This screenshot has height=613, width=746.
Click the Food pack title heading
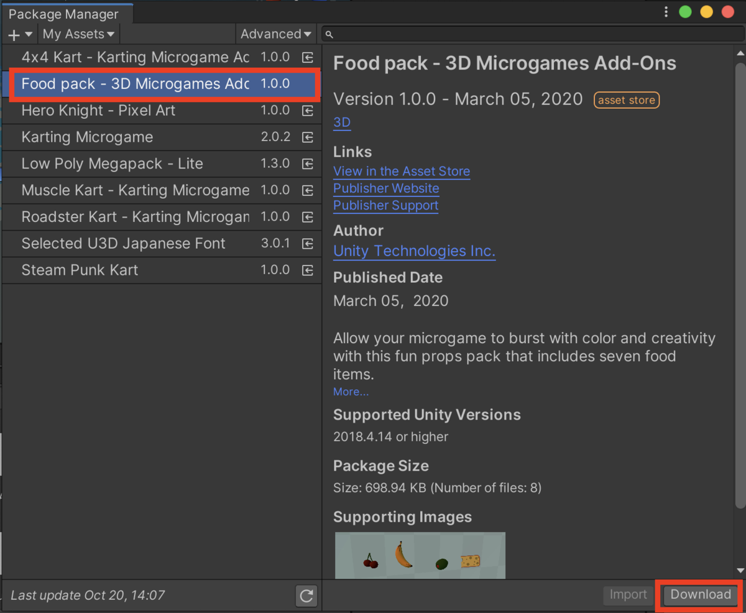coord(505,63)
